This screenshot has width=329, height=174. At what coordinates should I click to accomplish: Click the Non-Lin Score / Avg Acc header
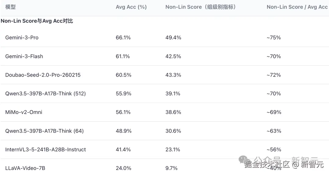click(x=297, y=7)
